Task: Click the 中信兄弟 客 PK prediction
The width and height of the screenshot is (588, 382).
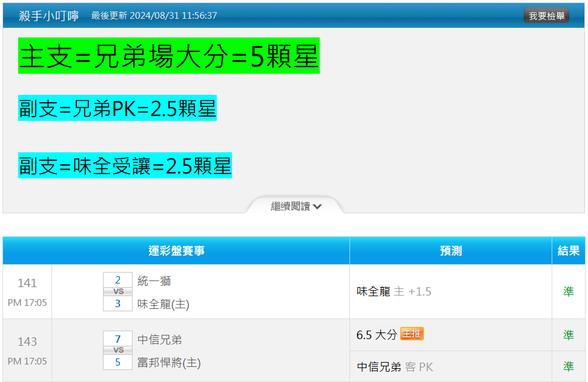Action: point(395,367)
